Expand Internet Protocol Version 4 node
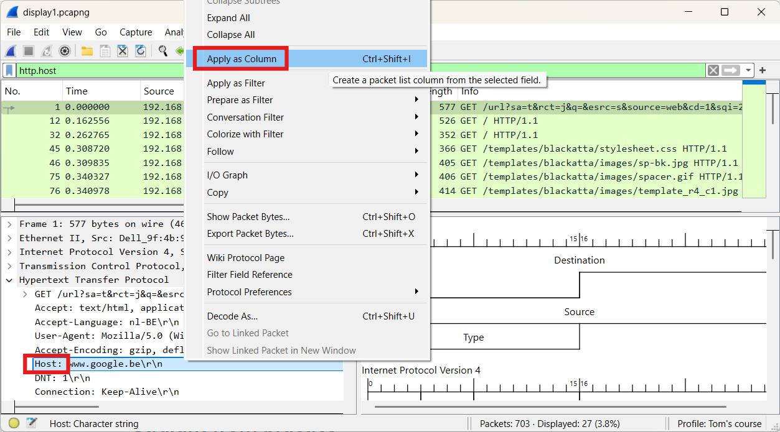The image size is (780, 432). coord(9,252)
